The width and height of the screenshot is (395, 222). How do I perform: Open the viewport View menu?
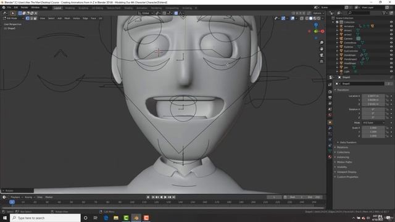pos(43,18)
